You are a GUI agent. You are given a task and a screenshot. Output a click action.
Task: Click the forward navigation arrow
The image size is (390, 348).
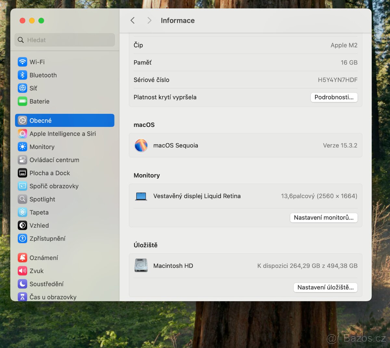coord(149,20)
